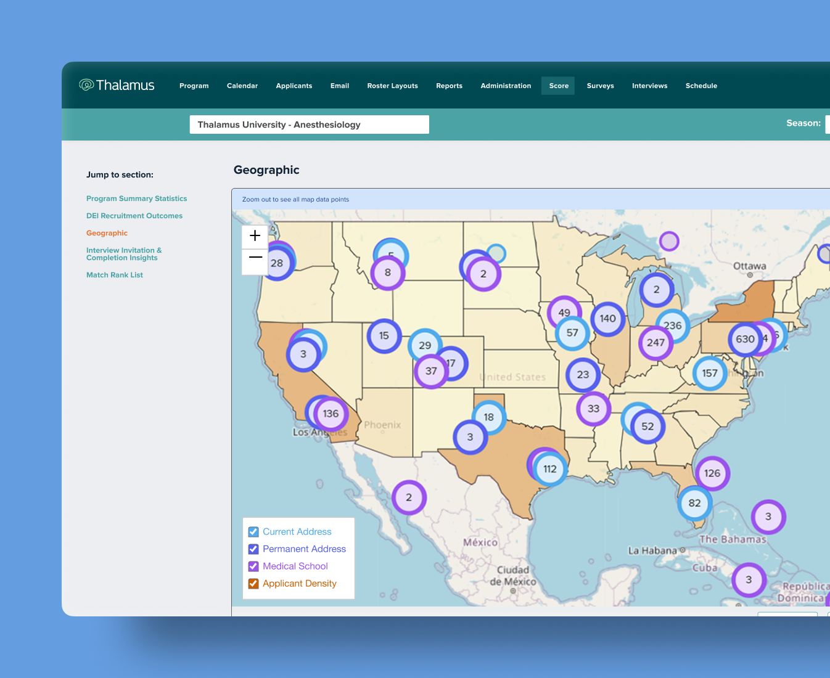Go to DEI Recruitment Outcomes section
830x678 pixels.
[134, 216]
